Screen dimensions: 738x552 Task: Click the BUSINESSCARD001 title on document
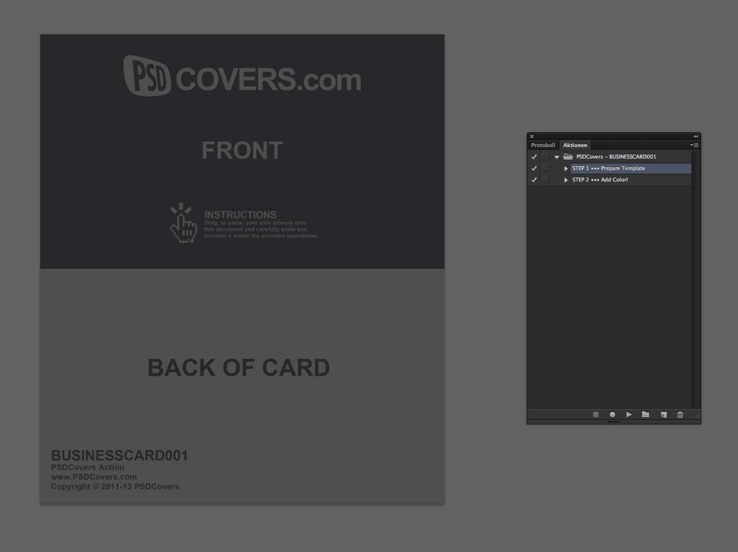[119, 456]
